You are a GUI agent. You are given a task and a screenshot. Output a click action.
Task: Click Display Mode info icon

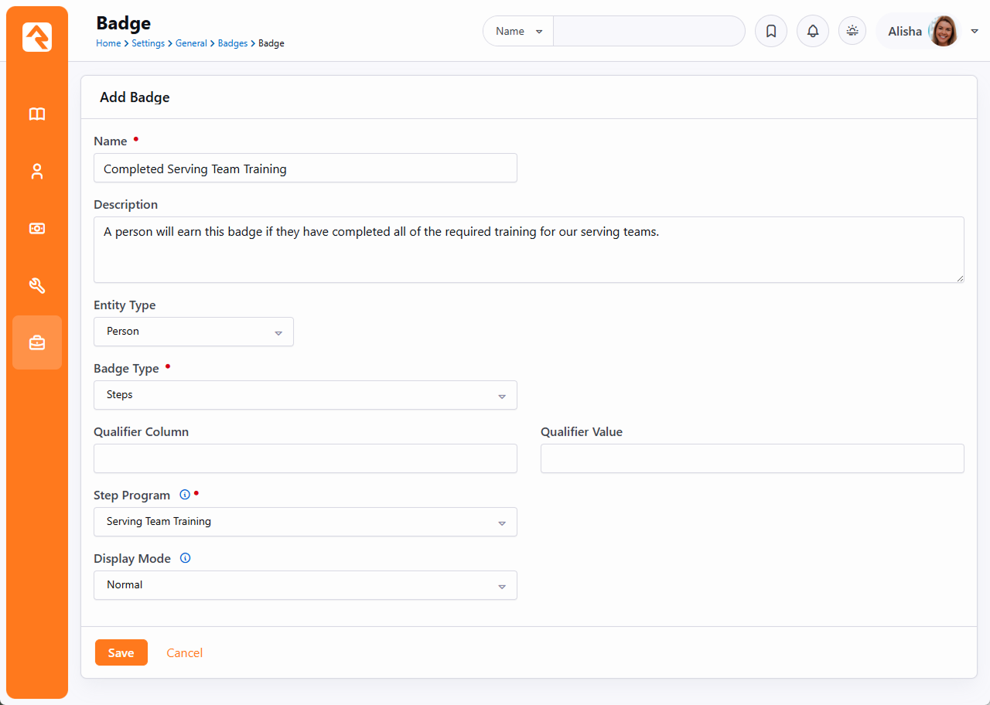185,558
